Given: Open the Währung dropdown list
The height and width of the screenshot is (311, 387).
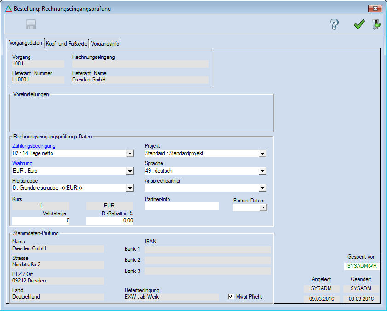Looking at the screenshot, I should coord(130,171).
